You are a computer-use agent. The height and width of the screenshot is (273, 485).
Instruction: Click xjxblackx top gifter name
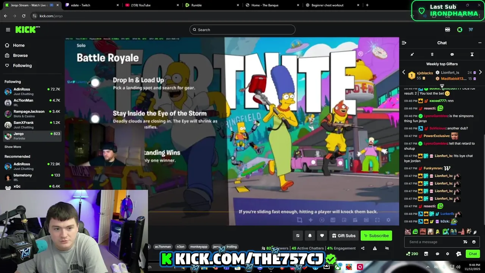(x=425, y=73)
